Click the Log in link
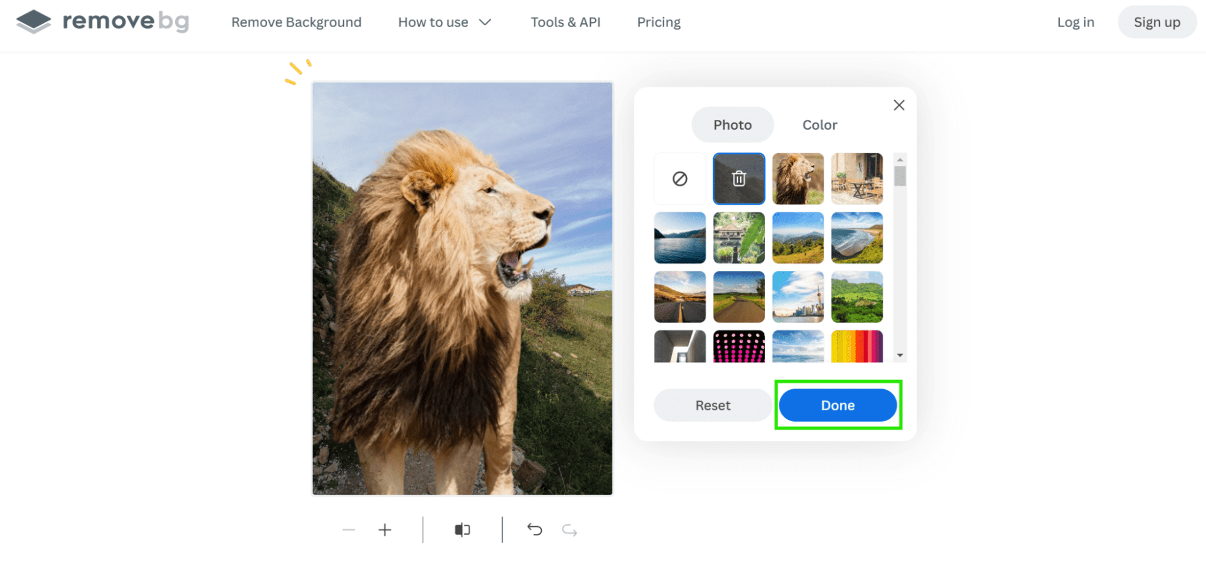This screenshot has width=1206, height=575. (1076, 22)
